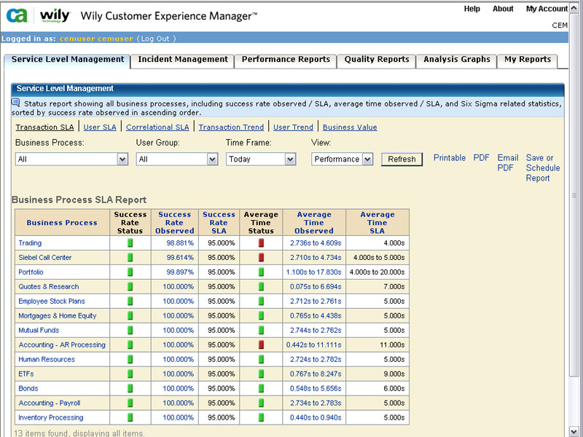Switch to the Service Level Management tab
Image resolution: width=583 pixels, height=437 pixels.
pos(68,60)
